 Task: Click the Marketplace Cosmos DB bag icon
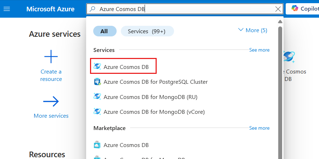(97, 145)
